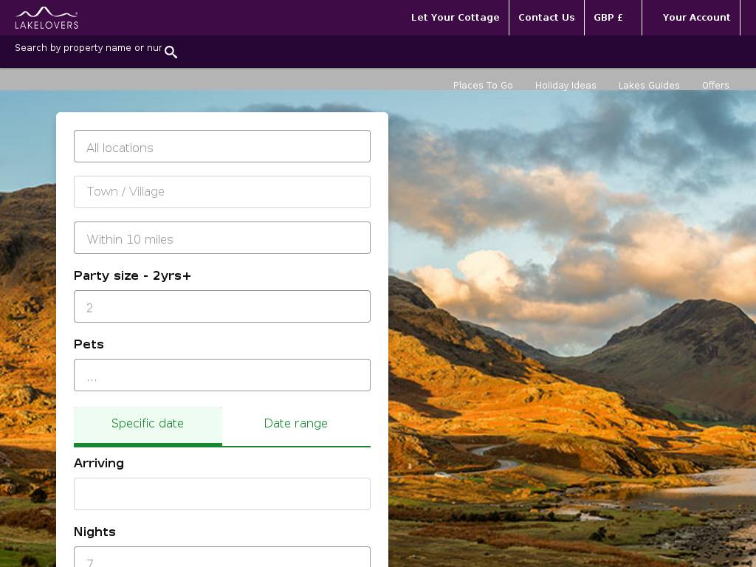Open the Holiday Ideas menu
756x567 pixels.
[566, 86]
